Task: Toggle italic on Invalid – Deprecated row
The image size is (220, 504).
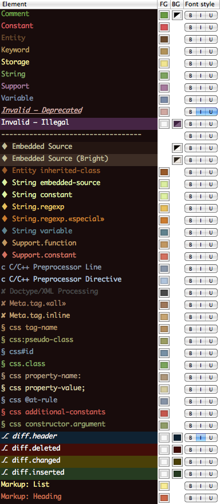Action: point(201,111)
